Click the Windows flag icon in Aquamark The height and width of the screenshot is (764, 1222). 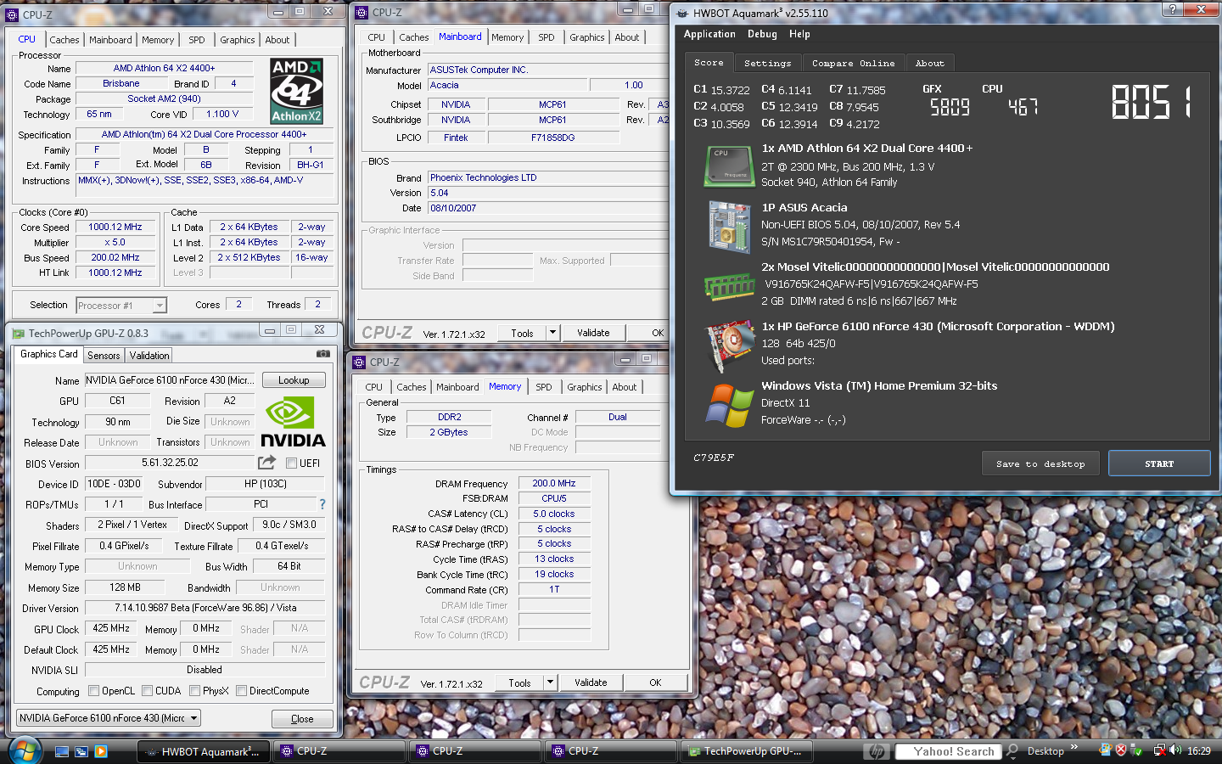[x=729, y=405]
